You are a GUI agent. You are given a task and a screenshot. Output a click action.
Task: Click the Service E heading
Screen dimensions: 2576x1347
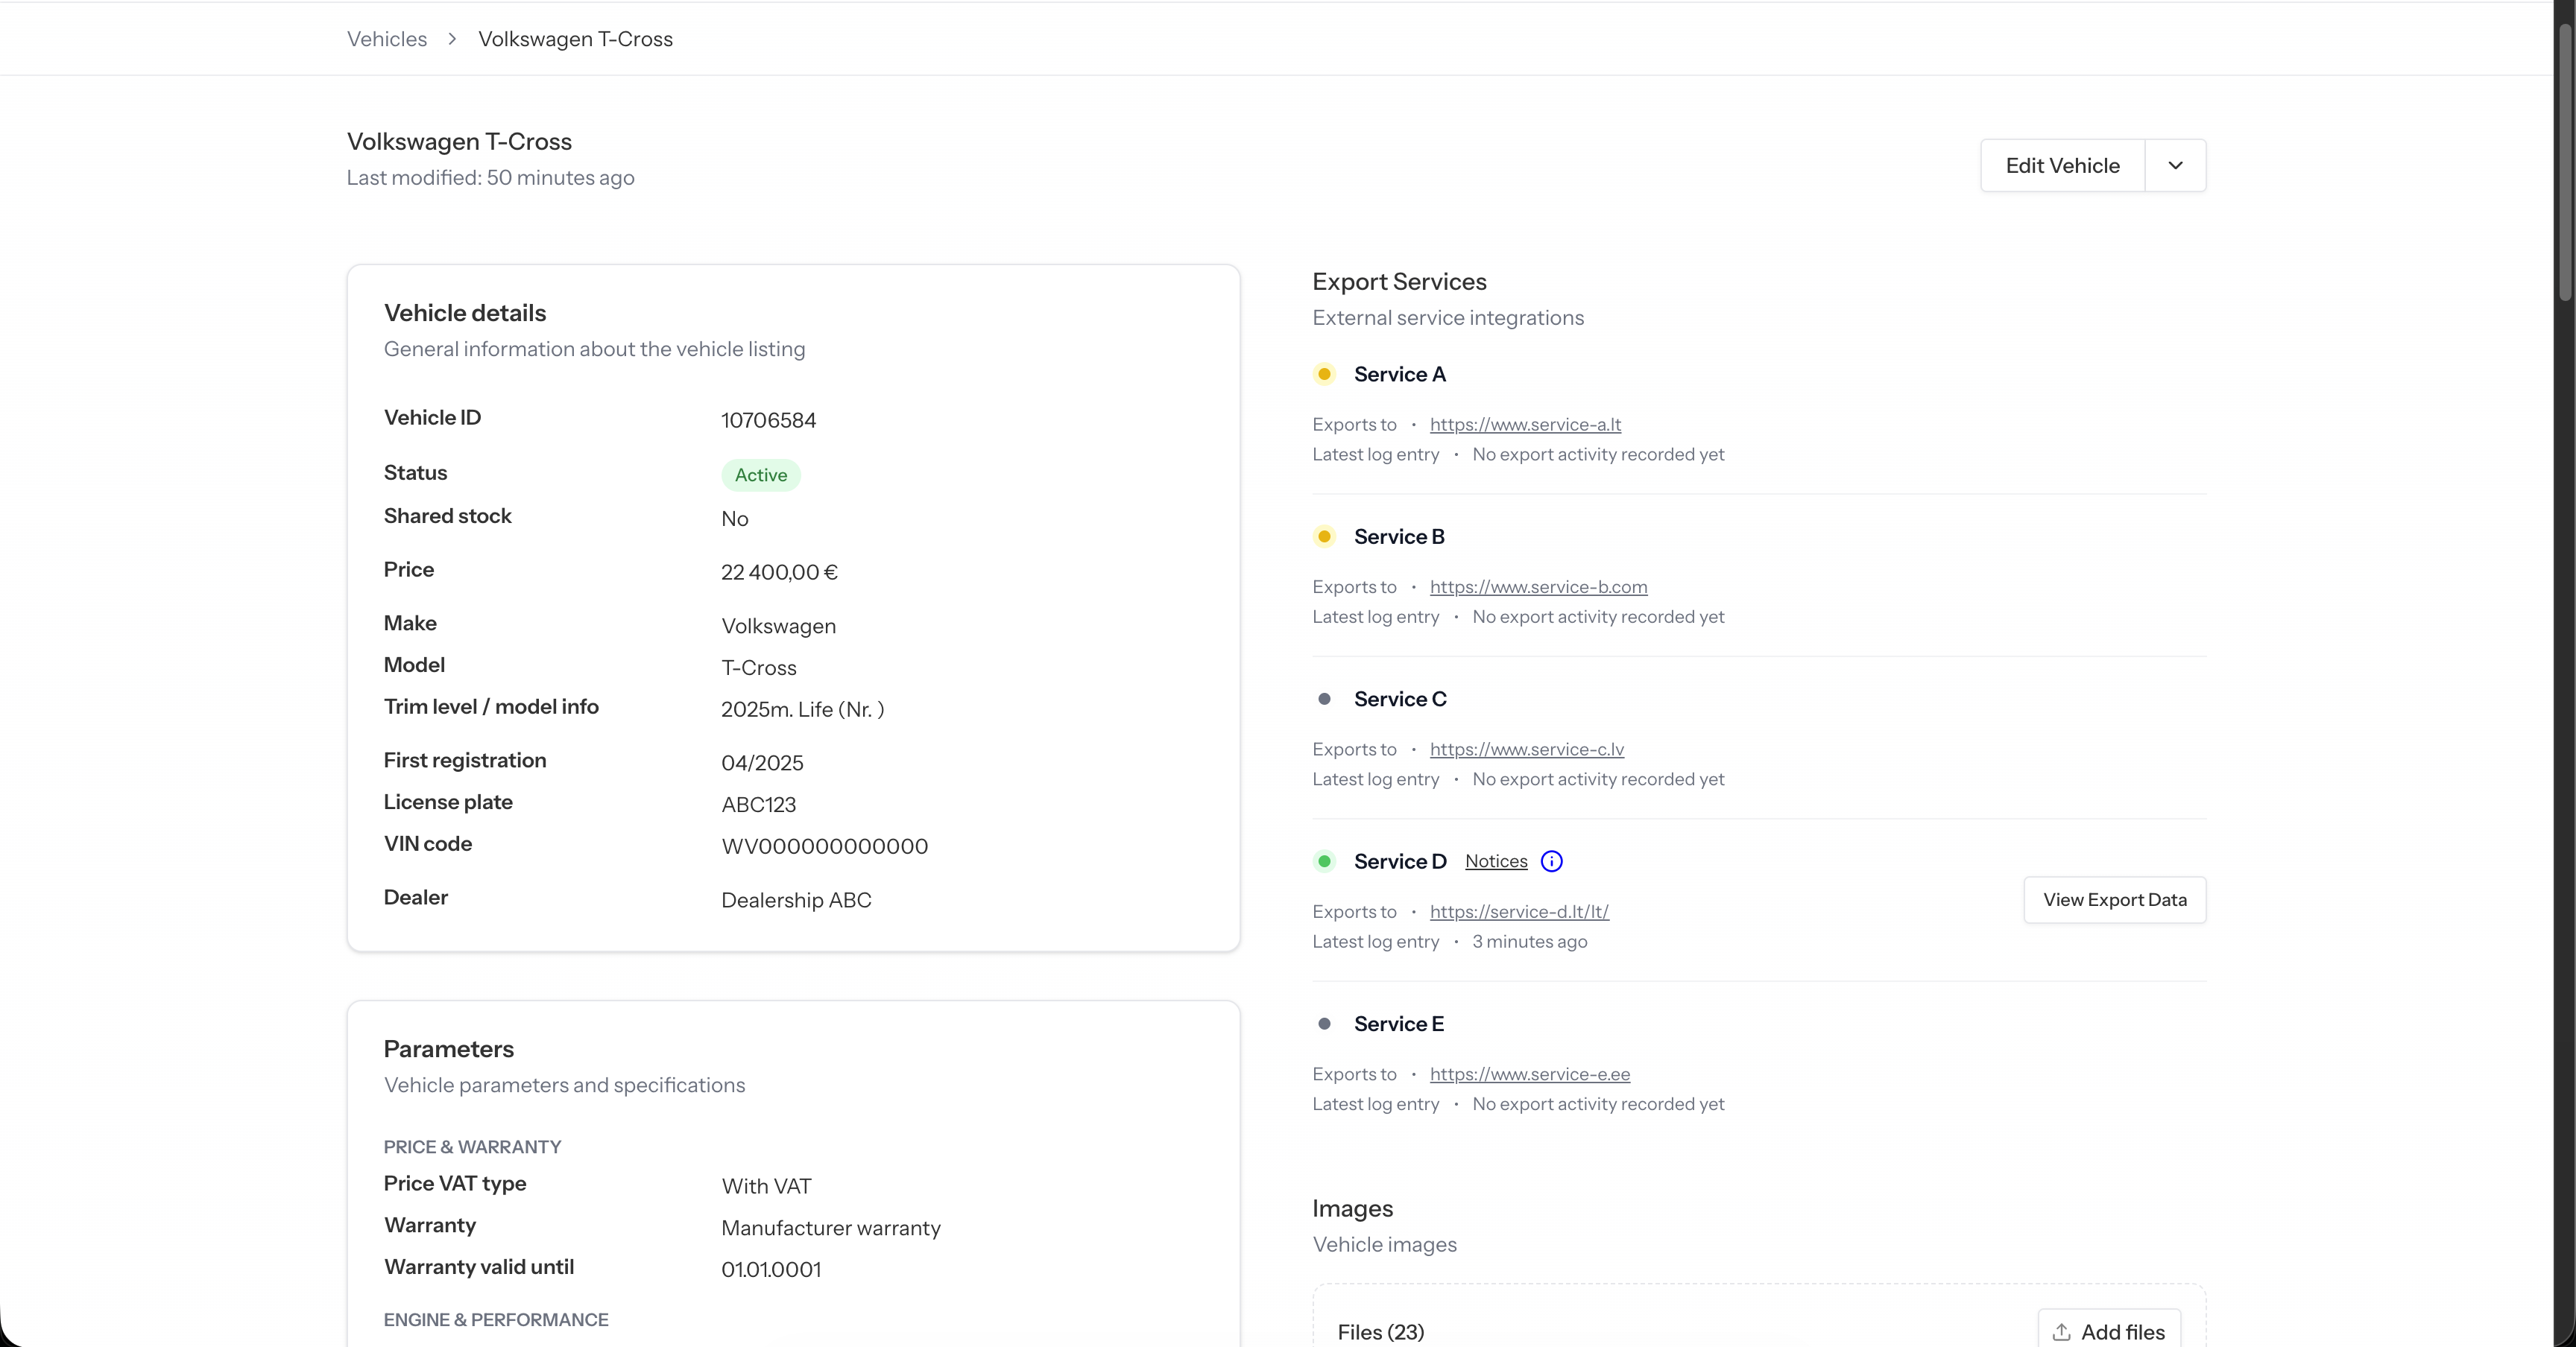(1398, 1023)
